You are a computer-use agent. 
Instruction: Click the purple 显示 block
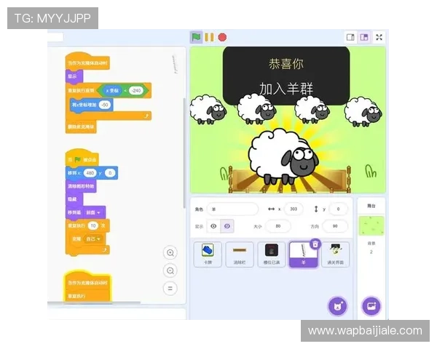click(x=74, y=76)
